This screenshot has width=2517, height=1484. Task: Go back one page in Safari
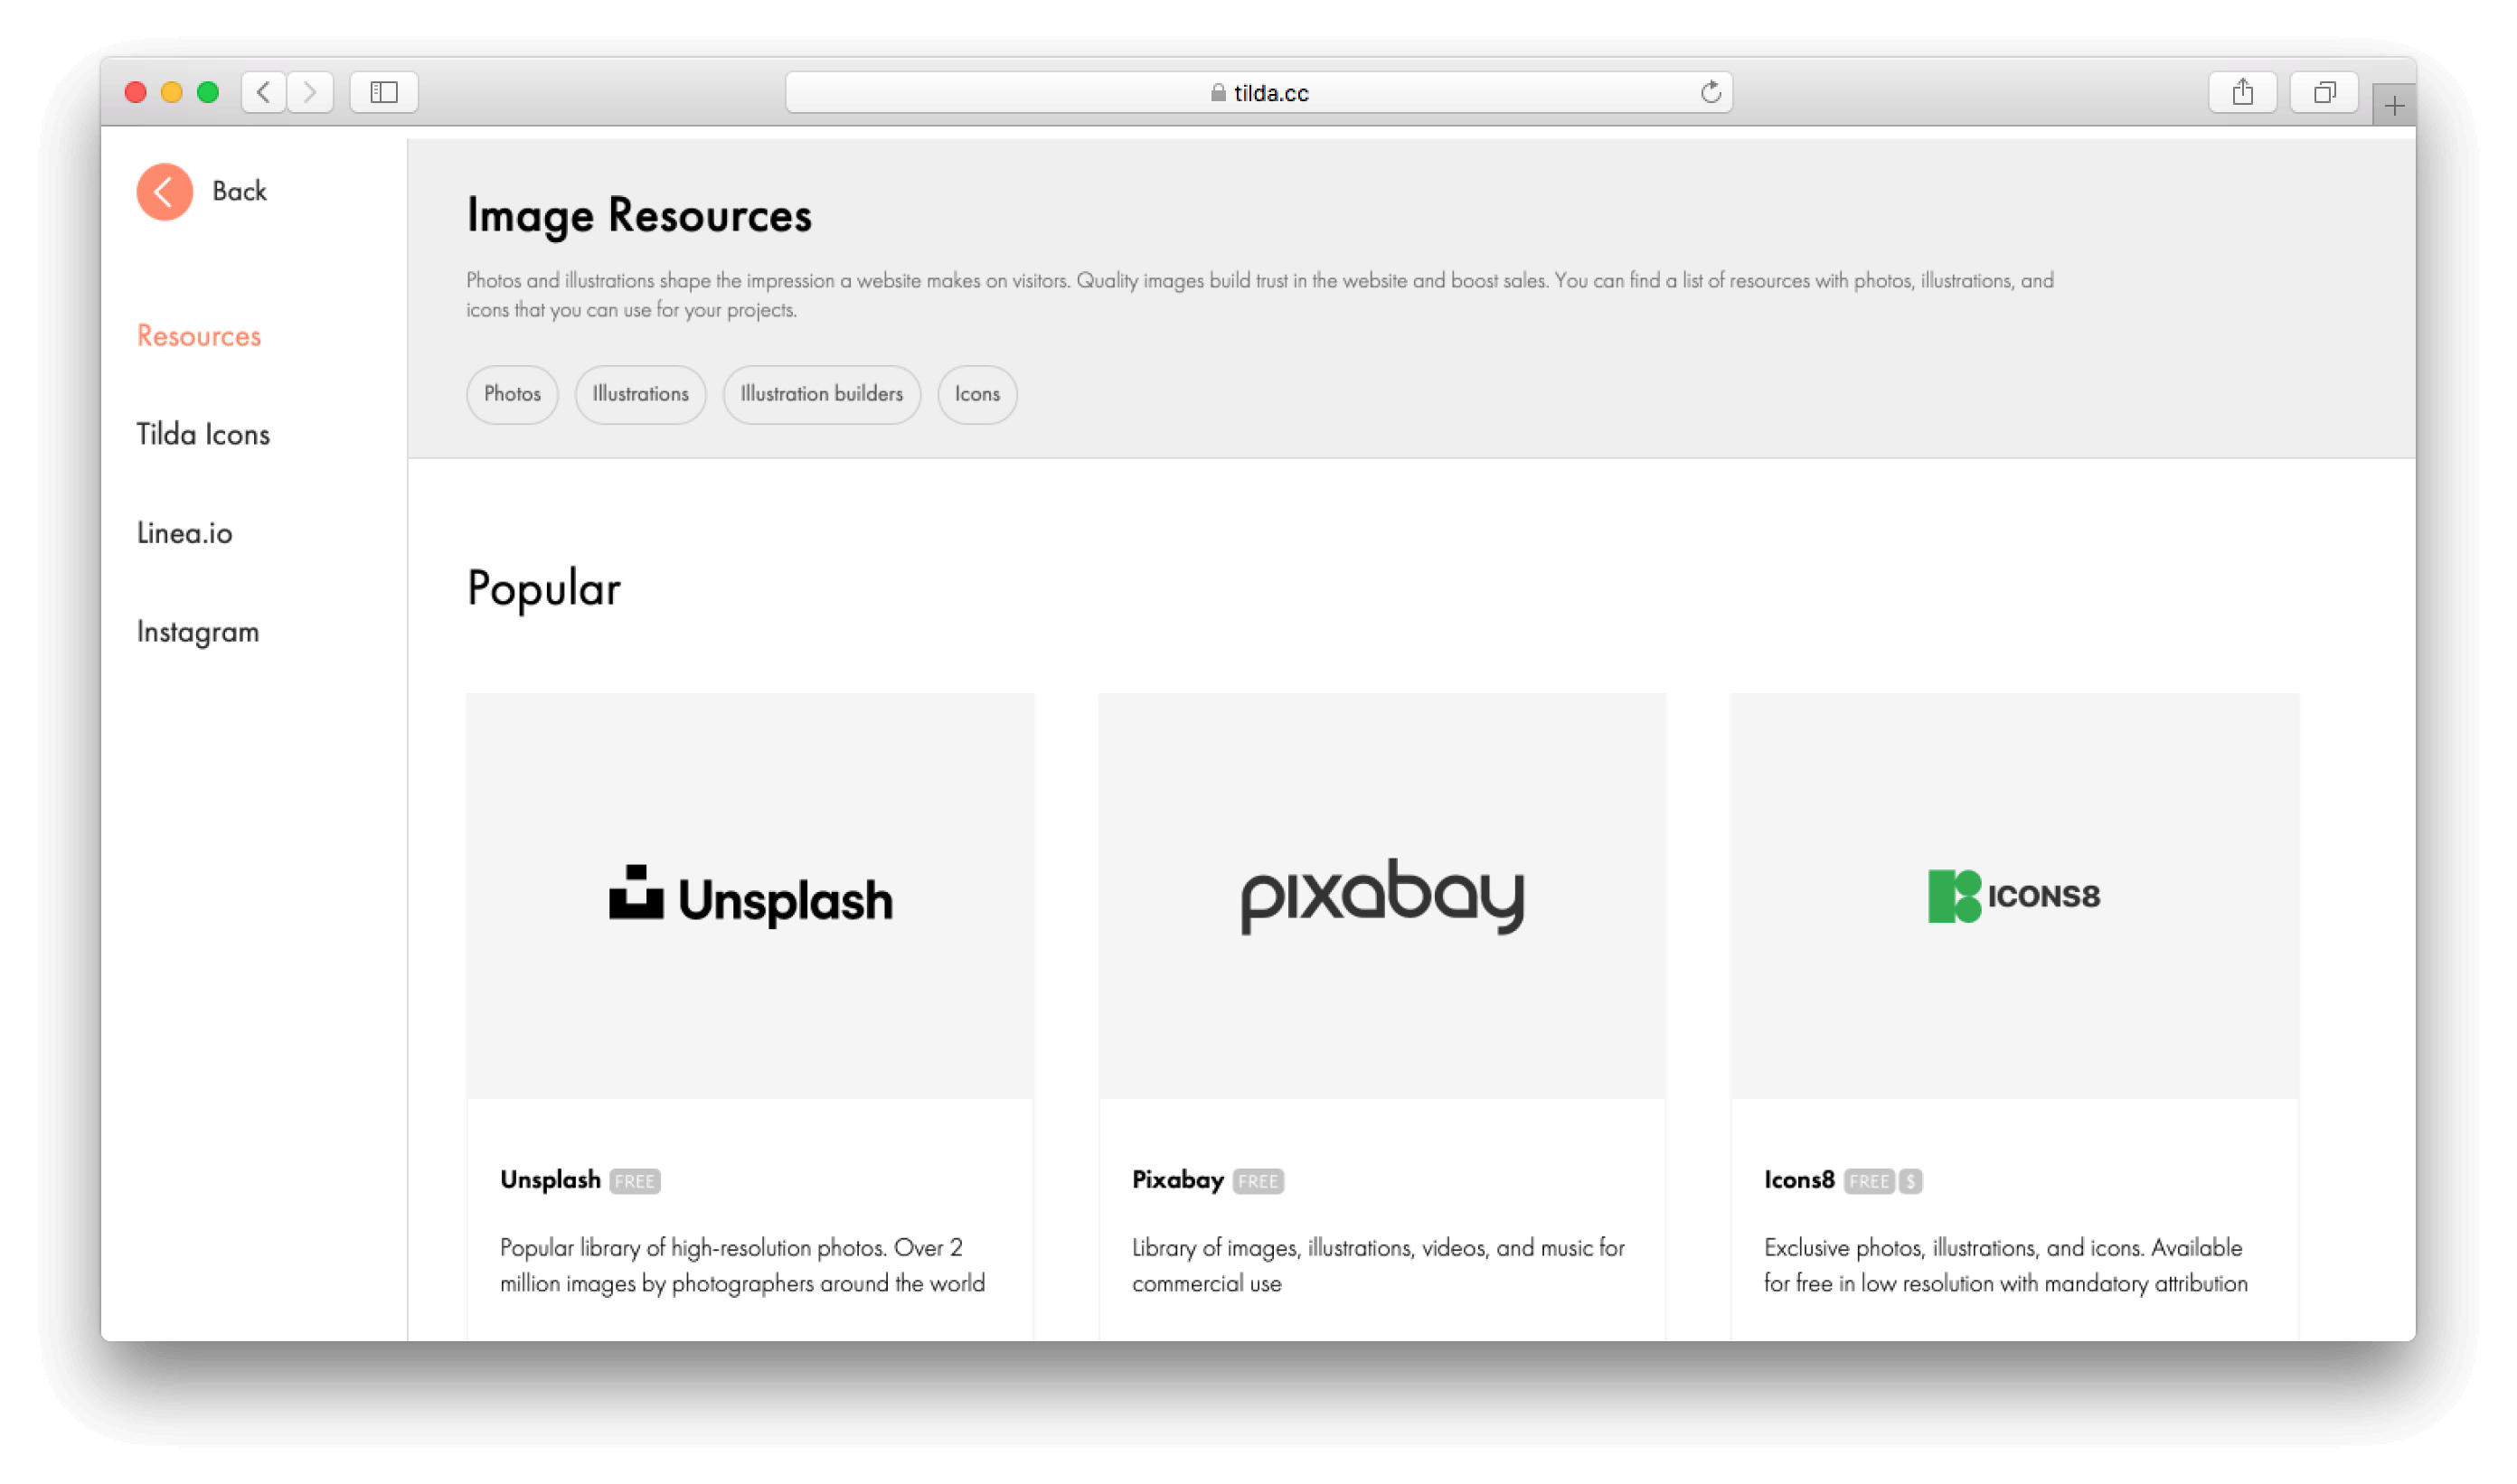[x=263, y=92]
